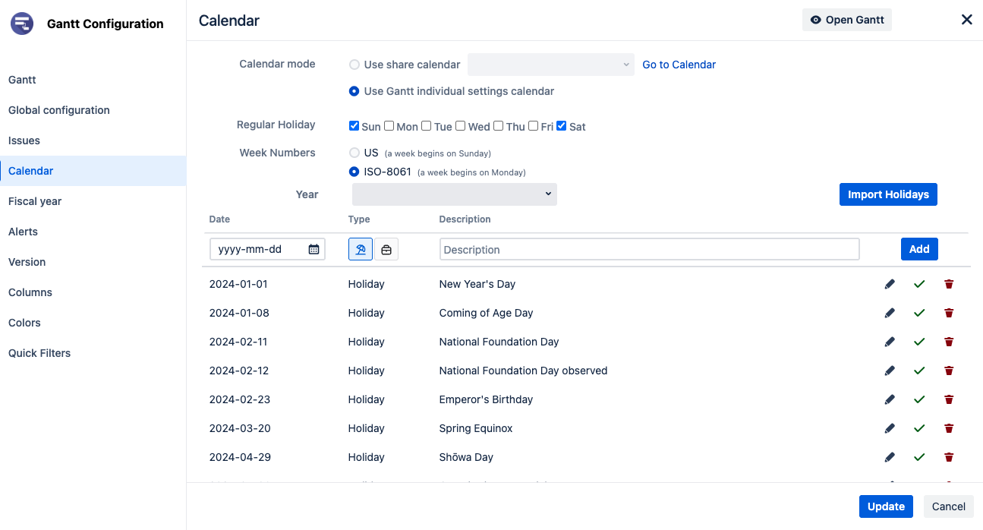
Task: Choose US week numbers radio button
Action: [x=354, y=153]
